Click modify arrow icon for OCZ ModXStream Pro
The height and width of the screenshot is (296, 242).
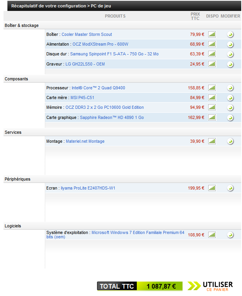pyautogui.click(x=230, y=44)
